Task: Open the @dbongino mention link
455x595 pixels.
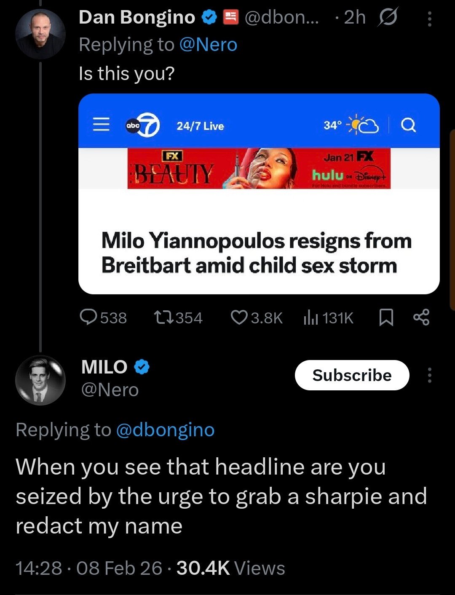Action: pyautogui.click(x=165, y=430)
